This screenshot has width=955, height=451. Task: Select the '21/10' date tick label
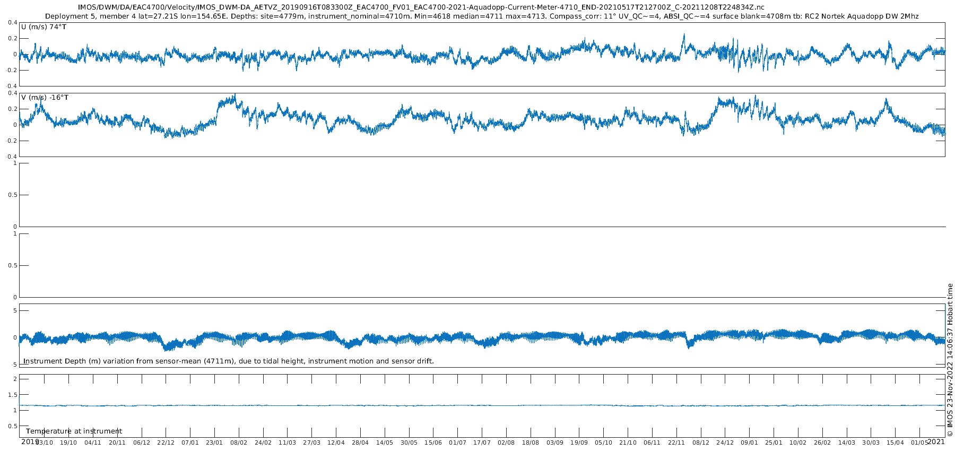click(x=628, y=443)
